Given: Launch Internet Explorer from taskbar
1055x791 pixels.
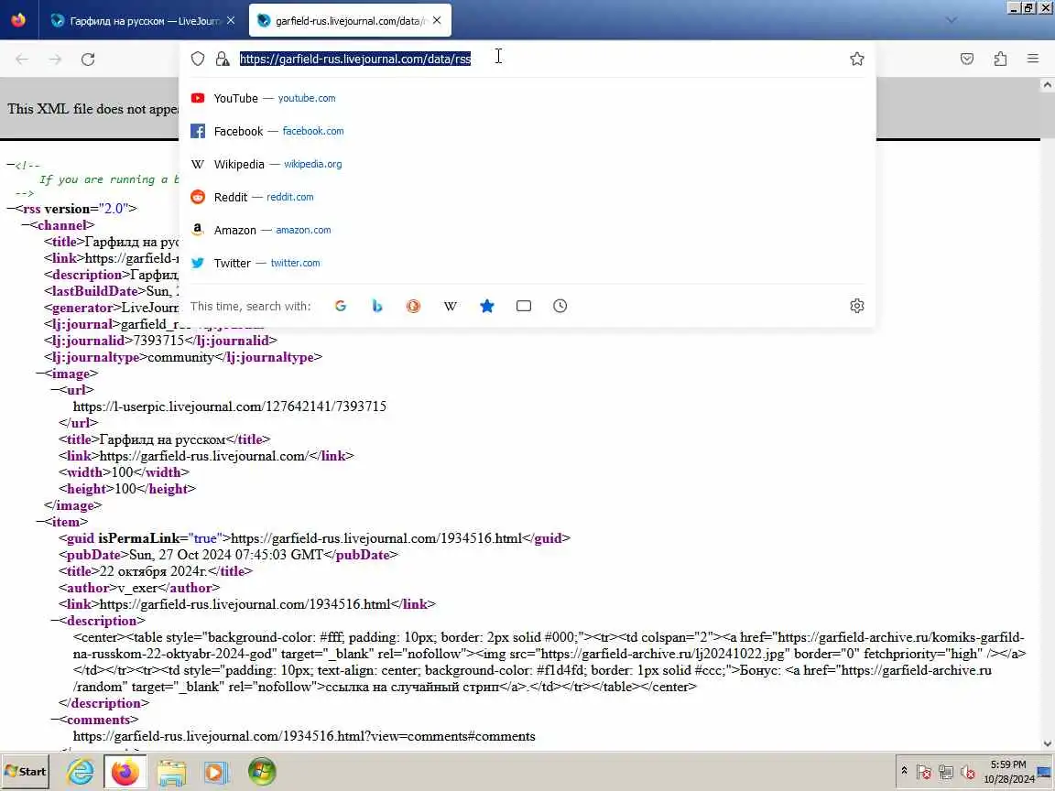Looking at the screenshot, I should pyautogui.click(x=80, y=772).
